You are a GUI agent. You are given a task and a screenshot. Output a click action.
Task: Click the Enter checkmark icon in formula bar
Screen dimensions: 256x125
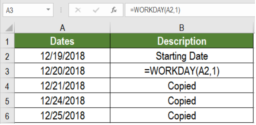coord(96,10)
